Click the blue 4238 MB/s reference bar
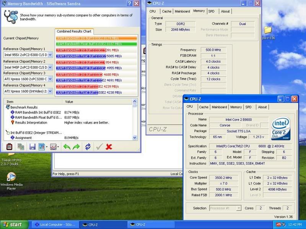 click(x=77, y=92)
